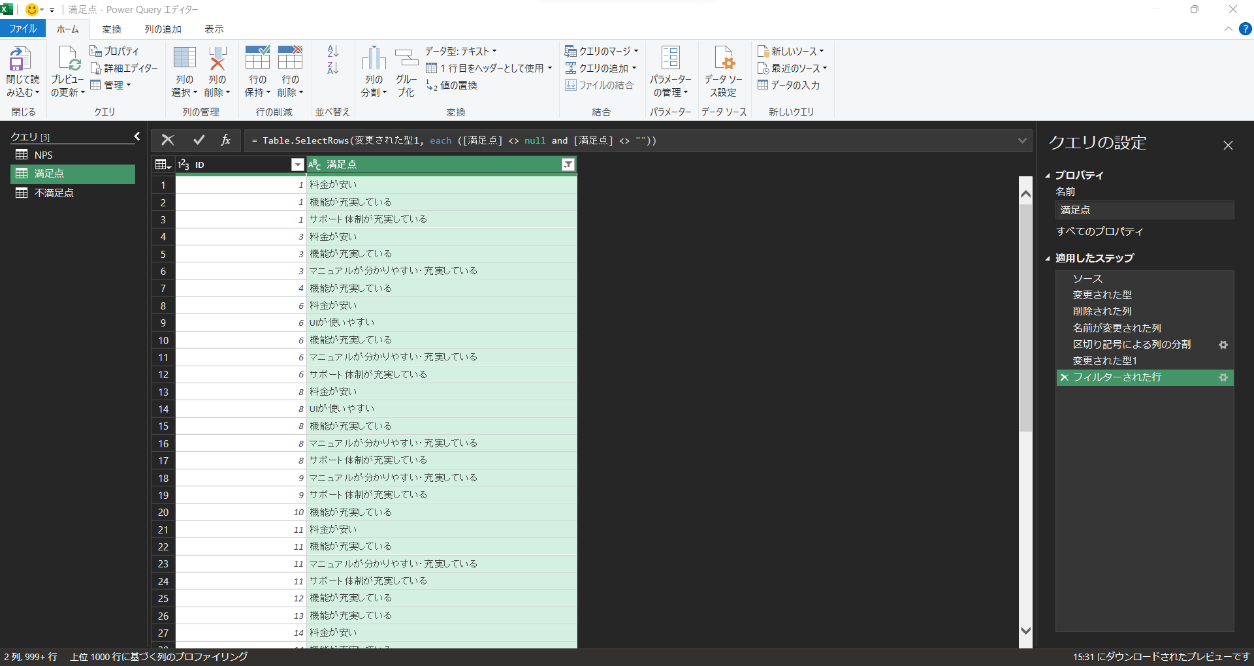Screen dimensions: 1254x666
Task: Open the 管理 manage dropdown
Action: coord(111,85)
